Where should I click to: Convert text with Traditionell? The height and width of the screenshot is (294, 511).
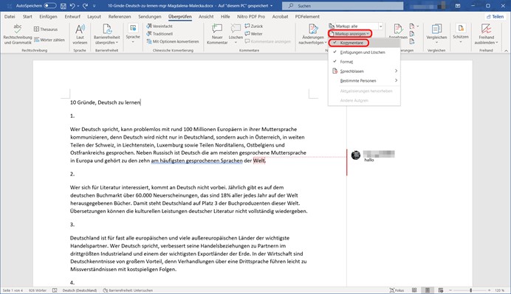pyautogui.click(x=160, y=34)
